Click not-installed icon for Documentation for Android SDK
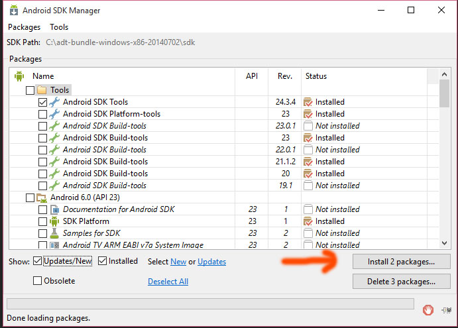 (308, 209)
